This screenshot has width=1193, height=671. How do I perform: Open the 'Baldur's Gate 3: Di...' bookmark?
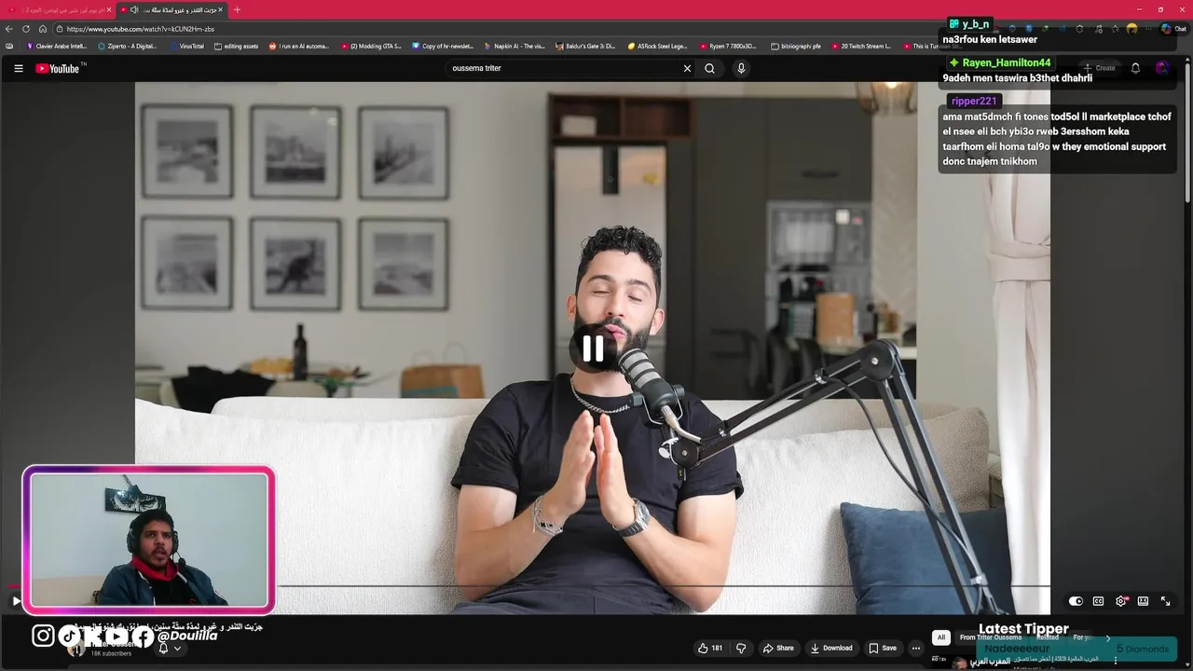585,46
